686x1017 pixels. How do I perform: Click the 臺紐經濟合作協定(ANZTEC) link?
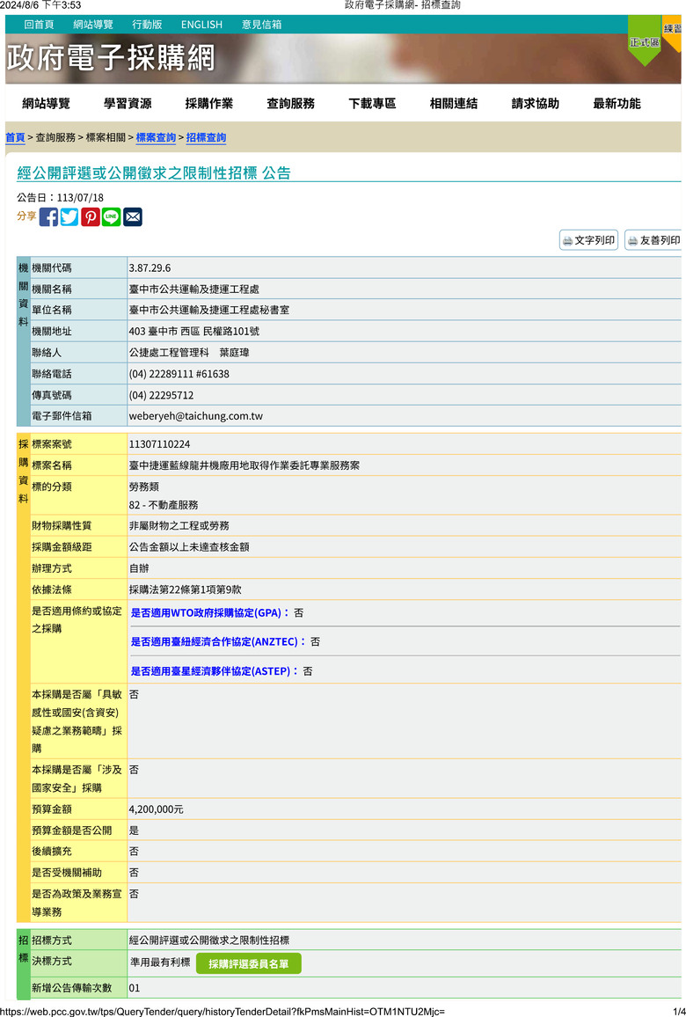click(218, 641)
